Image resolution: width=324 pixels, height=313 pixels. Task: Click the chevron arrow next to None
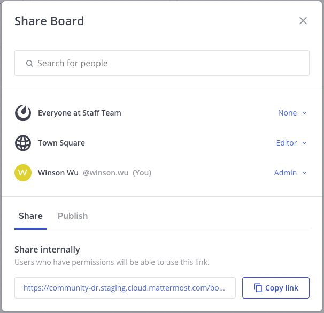304,113
